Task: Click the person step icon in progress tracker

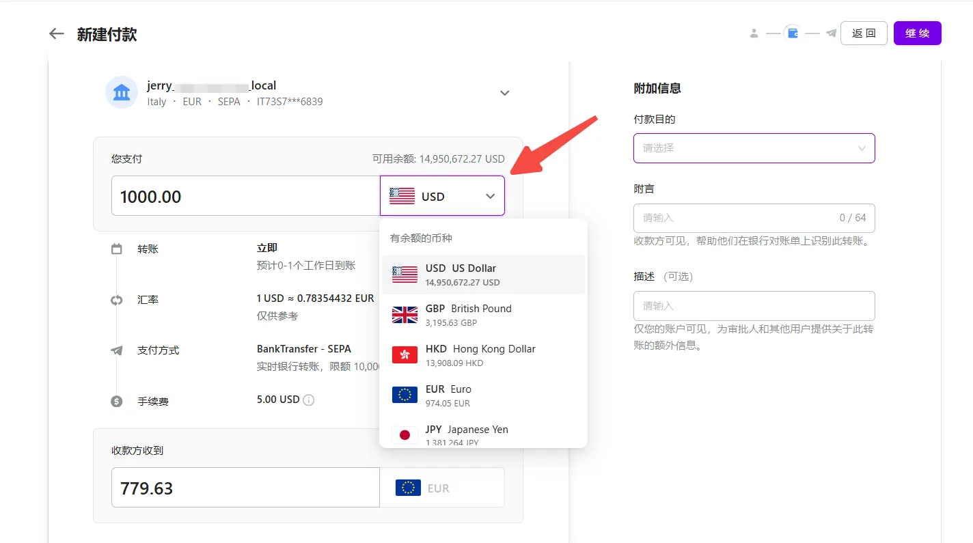Action: (754, 33)
